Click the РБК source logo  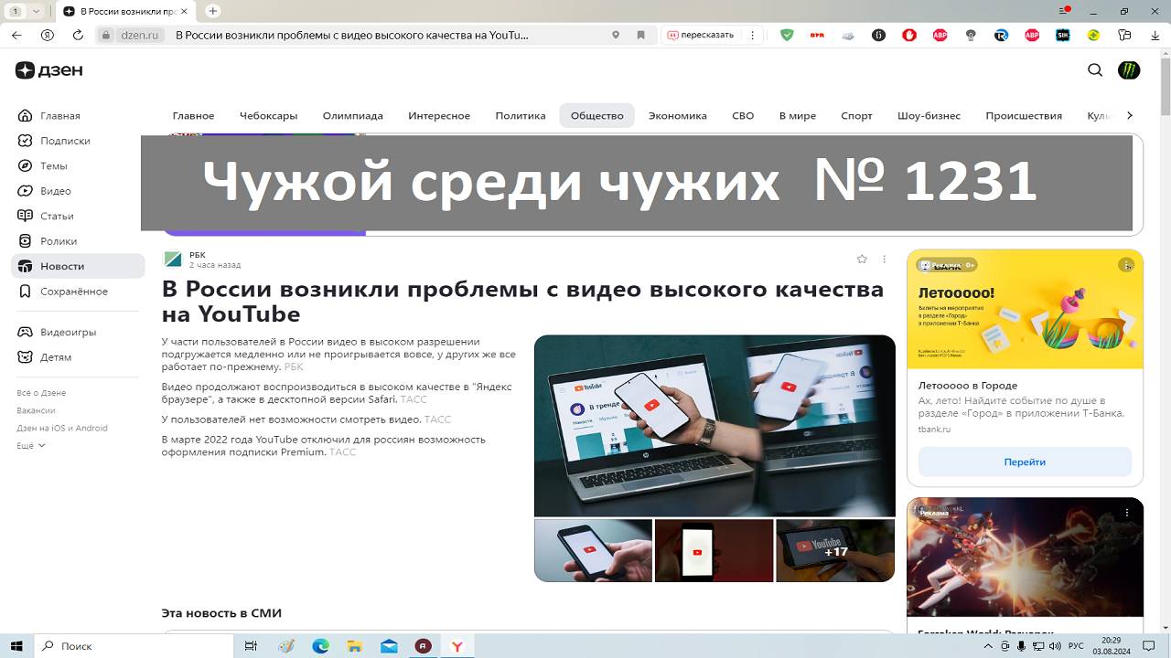(x=172, y=260)
